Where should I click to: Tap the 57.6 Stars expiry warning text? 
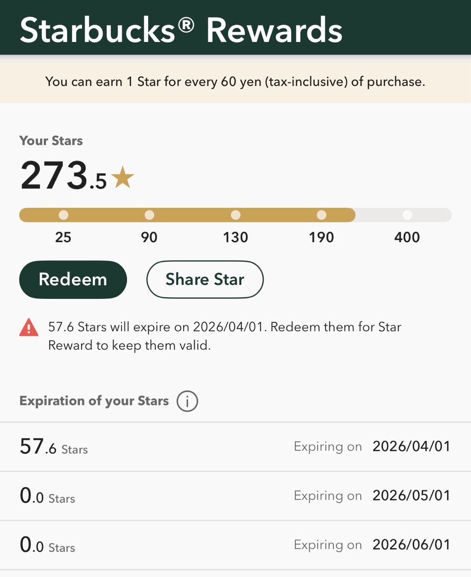point(224,336)
